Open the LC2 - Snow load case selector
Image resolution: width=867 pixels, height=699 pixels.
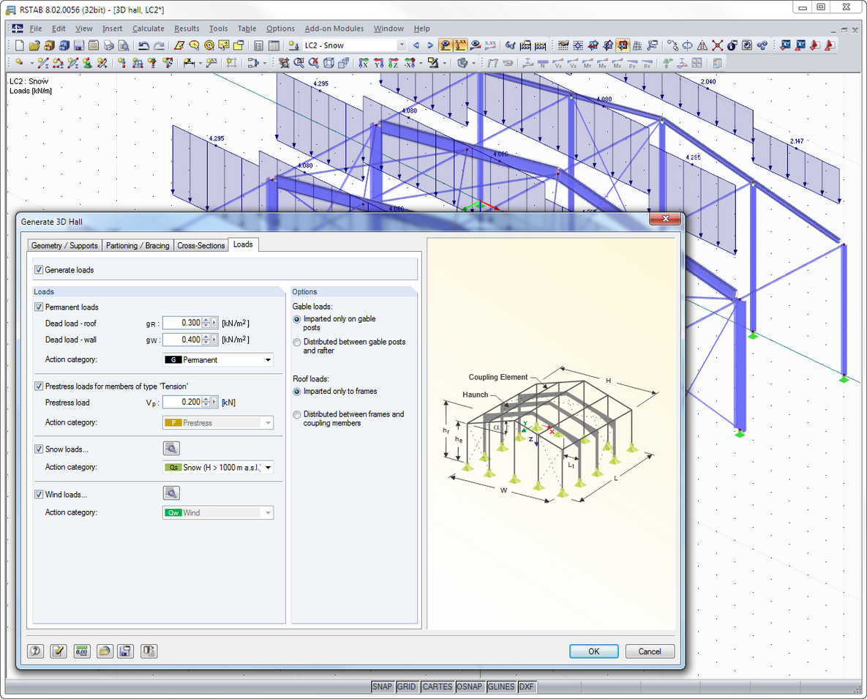403,44
